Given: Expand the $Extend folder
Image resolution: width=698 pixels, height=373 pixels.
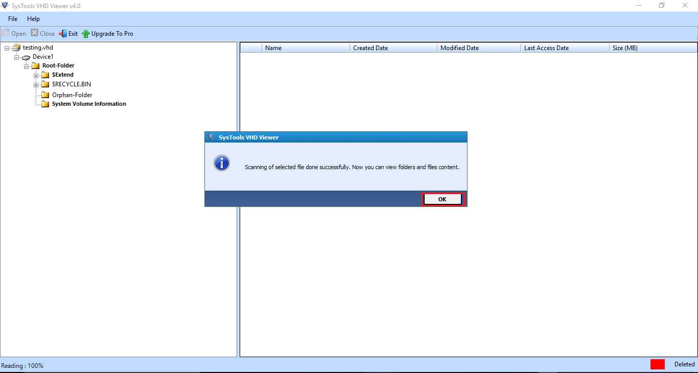Looking at the screenshot, I should tap(36, 76).
